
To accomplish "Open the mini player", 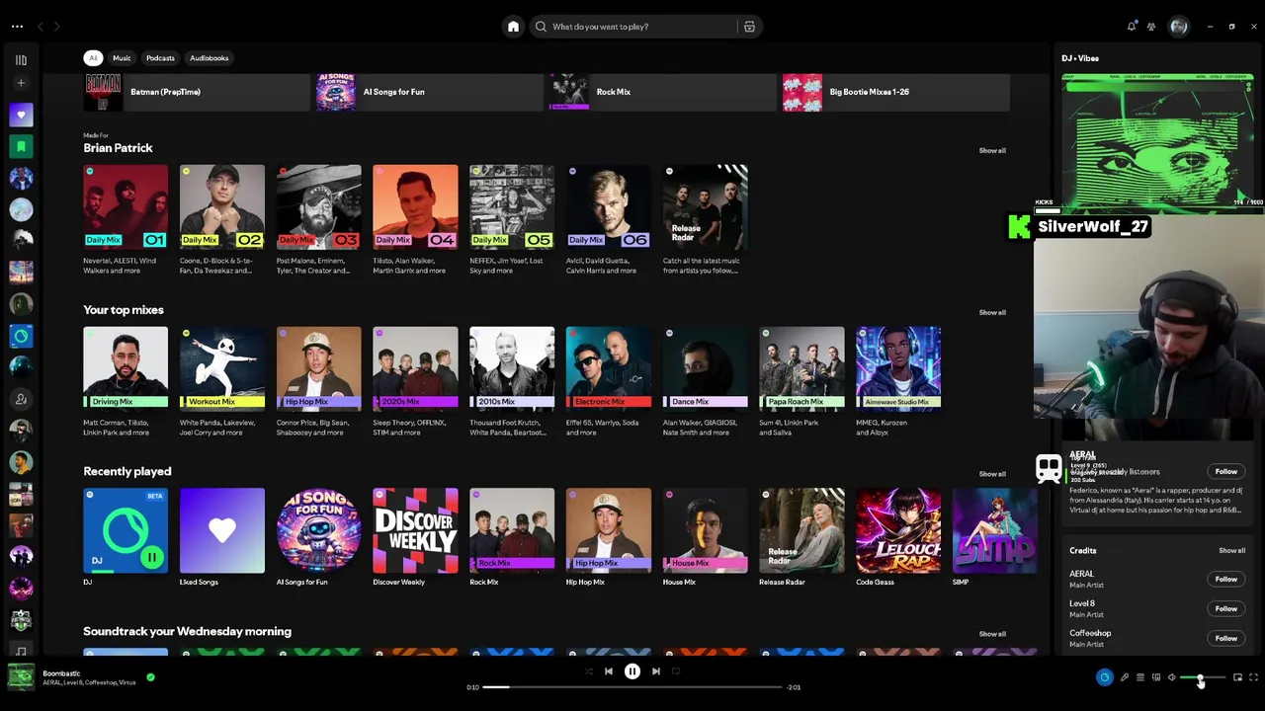I will click(x=1237, y=677).
